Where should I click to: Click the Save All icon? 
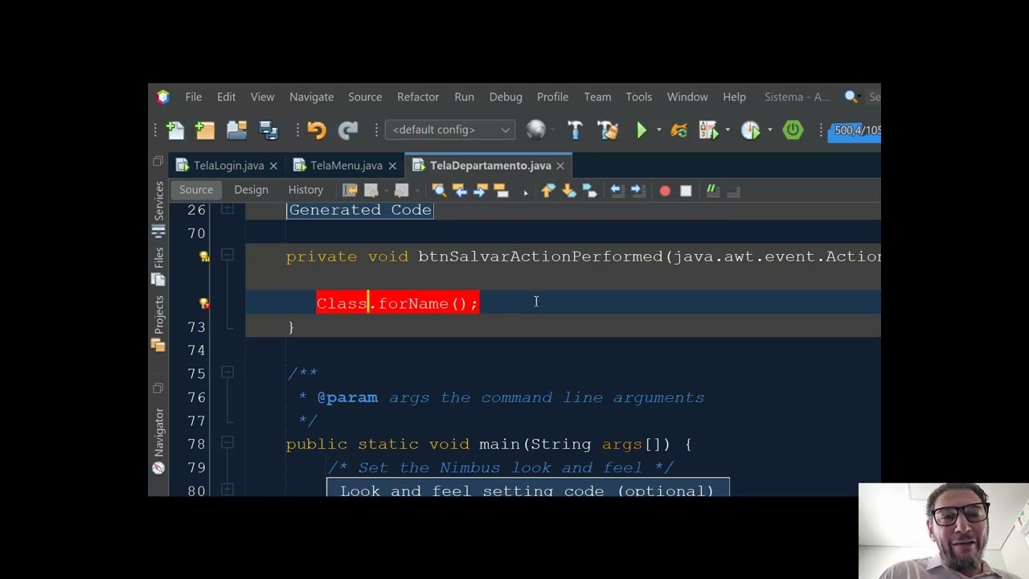[x=268, y=129]
